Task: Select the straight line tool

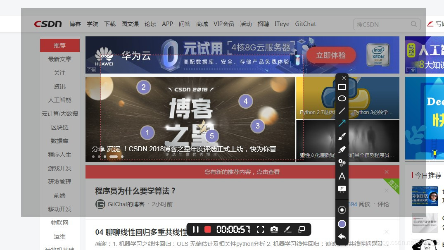Action: click(342, 111)
